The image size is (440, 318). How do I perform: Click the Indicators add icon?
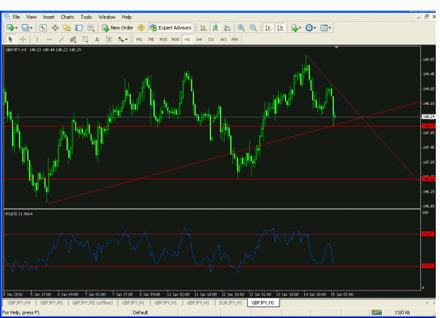(x=294, y=27)
